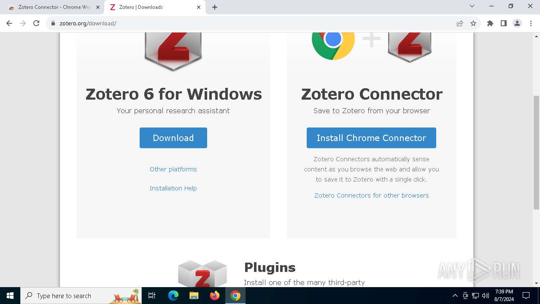Bookmark this page with the star icon

473,23
